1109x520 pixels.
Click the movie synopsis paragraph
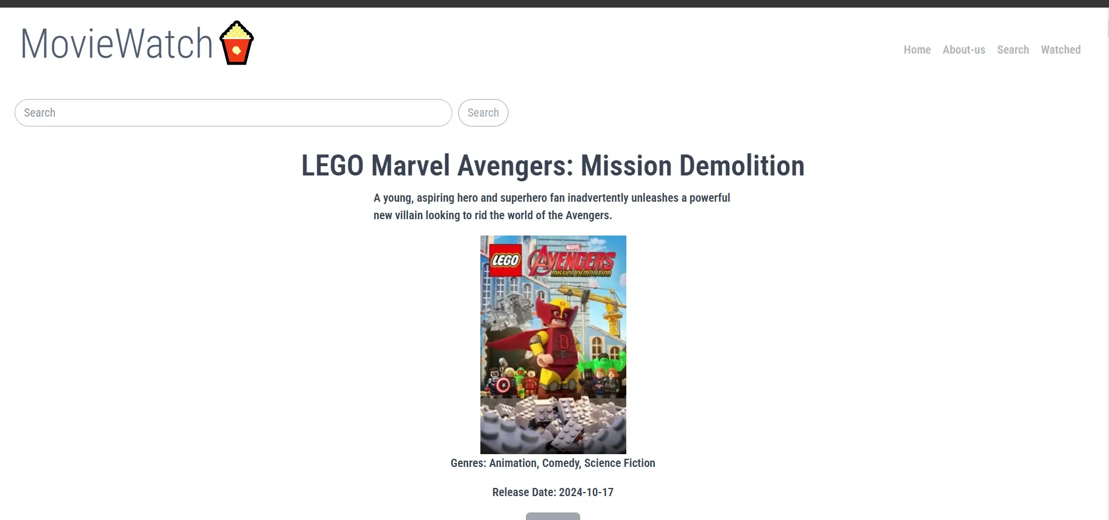(x=552, y=206)
